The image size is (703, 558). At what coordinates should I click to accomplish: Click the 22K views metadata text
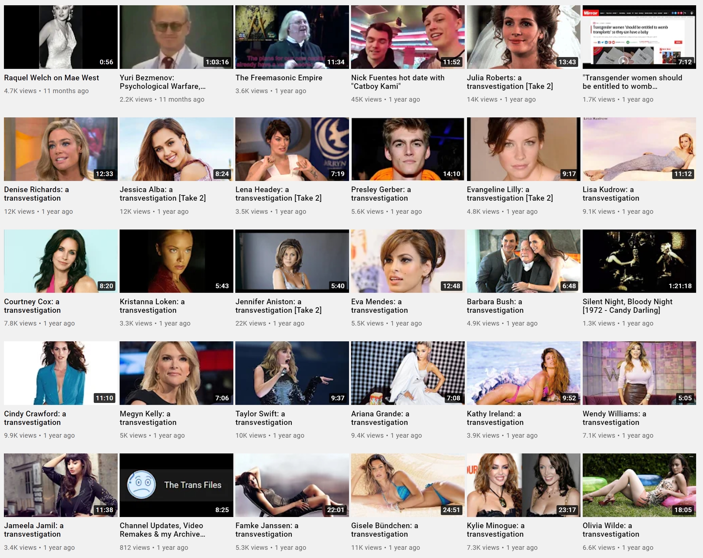tap(251, 323)
